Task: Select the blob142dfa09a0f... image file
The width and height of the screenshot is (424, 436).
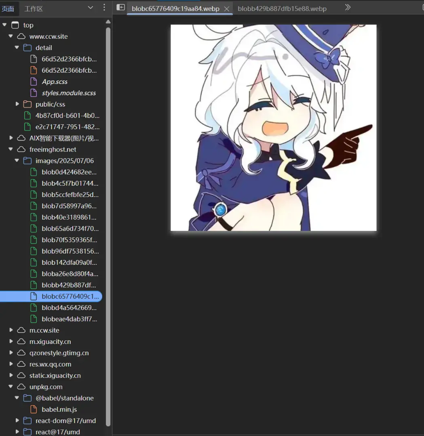Action: click(70, 262)
